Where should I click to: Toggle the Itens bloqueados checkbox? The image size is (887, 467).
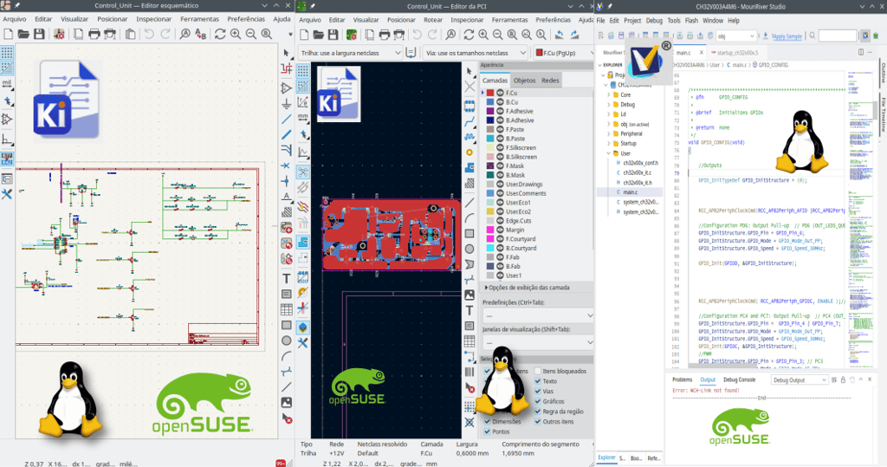pos(538,372)
